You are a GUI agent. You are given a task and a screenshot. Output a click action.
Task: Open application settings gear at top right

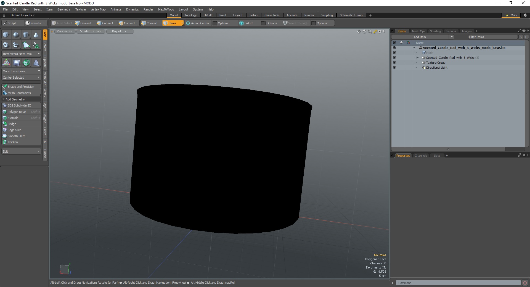pos(525,15)
